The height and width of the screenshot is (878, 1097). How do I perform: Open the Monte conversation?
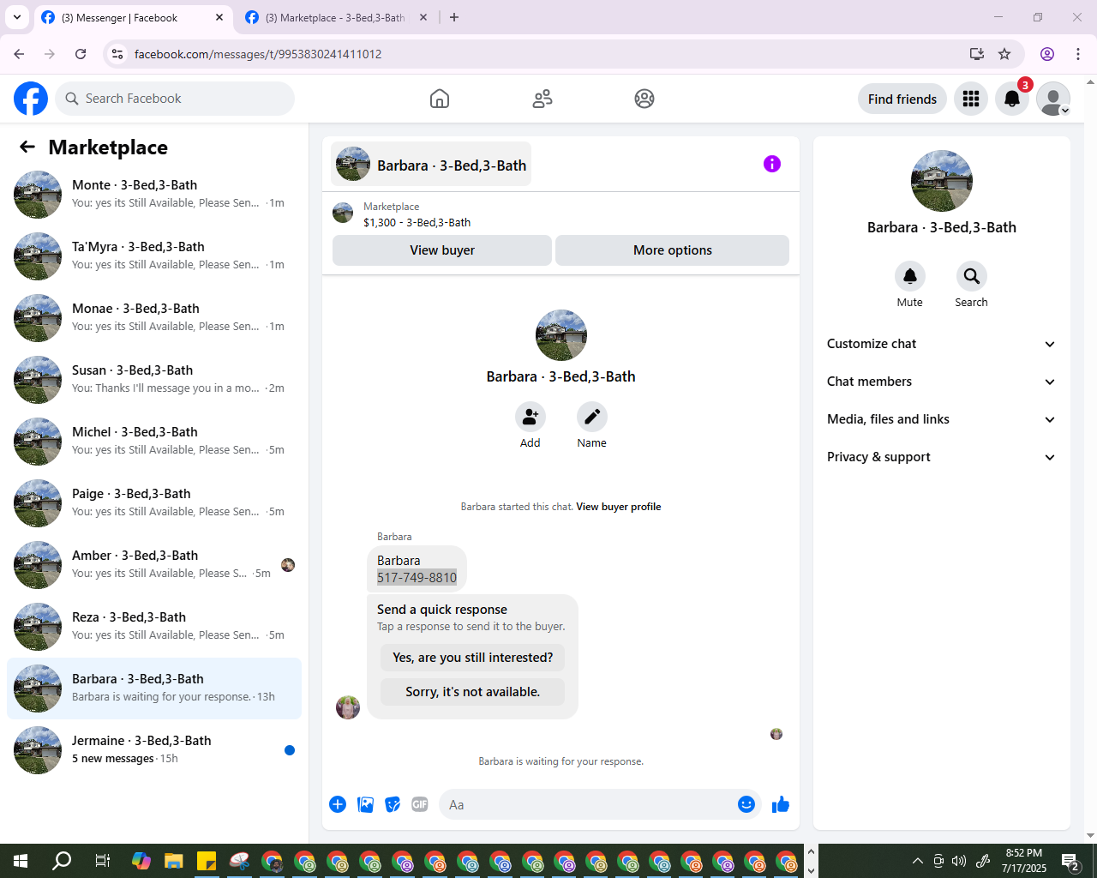click(x=154, y=195)
